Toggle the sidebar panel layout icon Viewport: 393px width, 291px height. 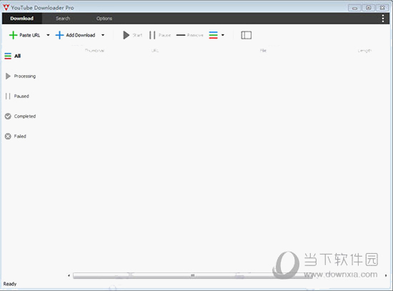246,35
